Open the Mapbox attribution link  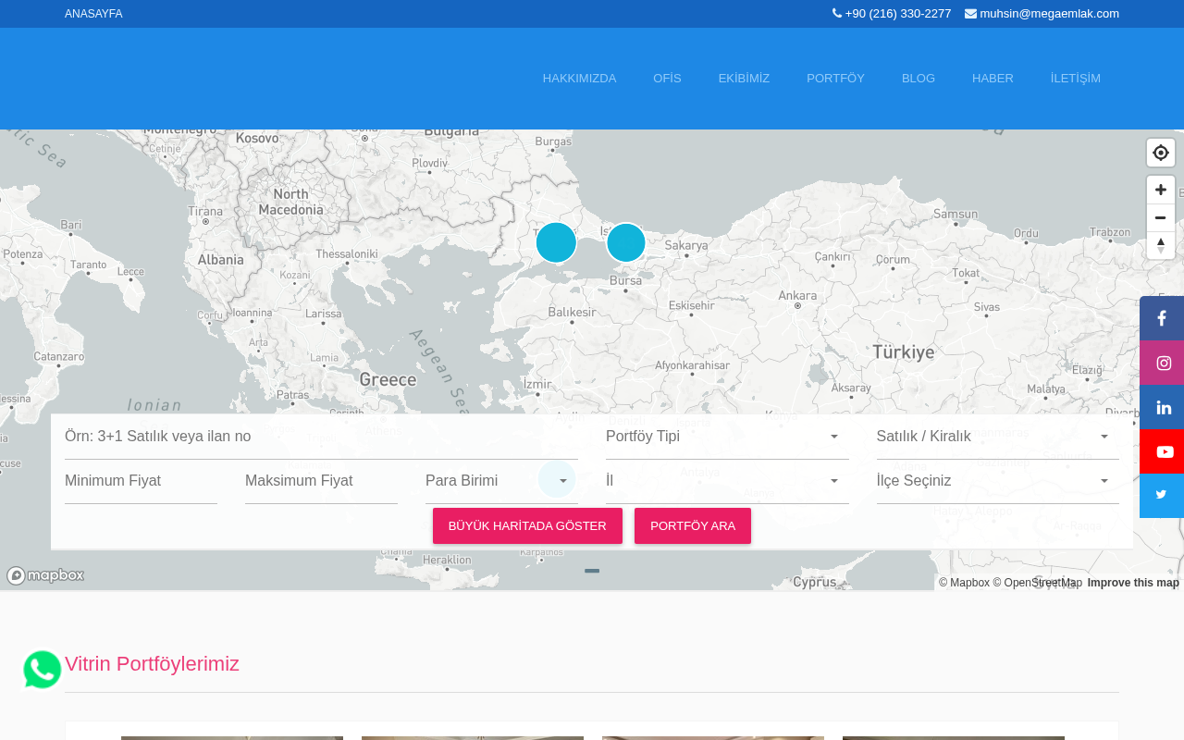tap(964, 583)
